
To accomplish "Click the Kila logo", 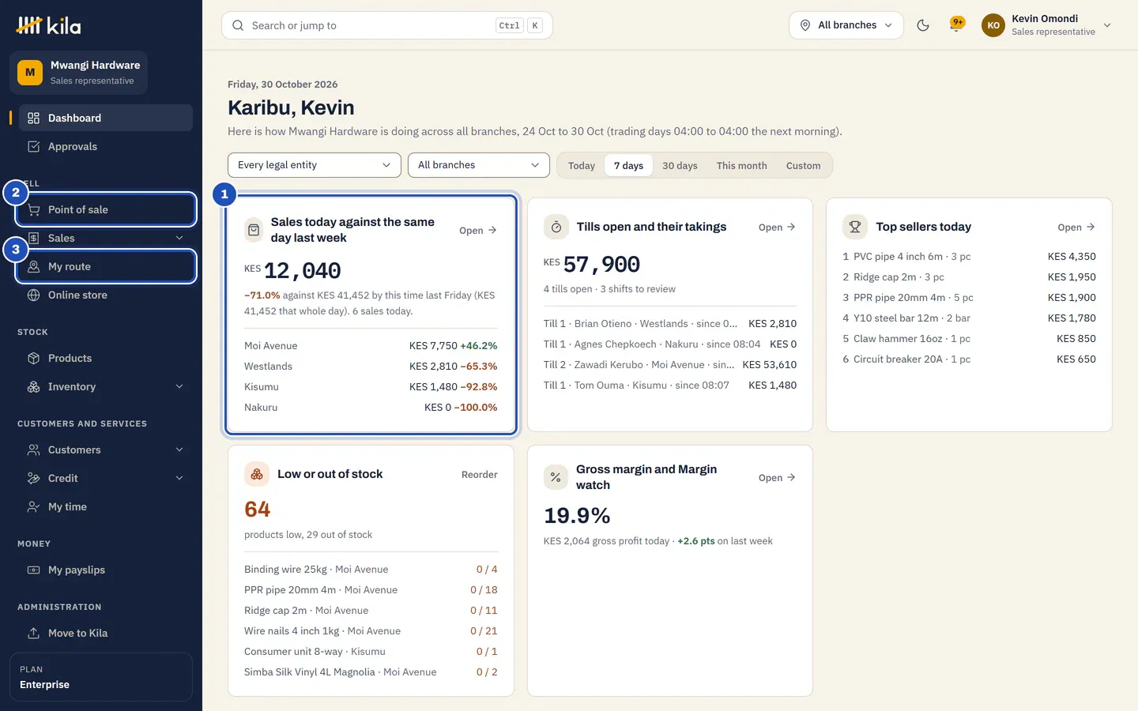I will click(x=48, y=25).
